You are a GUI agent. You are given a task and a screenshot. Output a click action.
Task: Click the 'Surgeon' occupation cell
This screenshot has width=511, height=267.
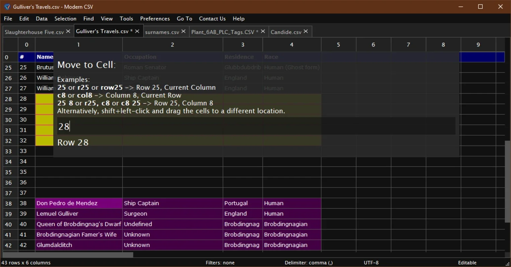point(173,214)
